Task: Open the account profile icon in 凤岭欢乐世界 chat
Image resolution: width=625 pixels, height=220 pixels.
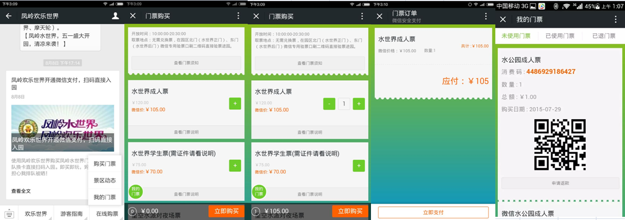Action: click(115, 16)
